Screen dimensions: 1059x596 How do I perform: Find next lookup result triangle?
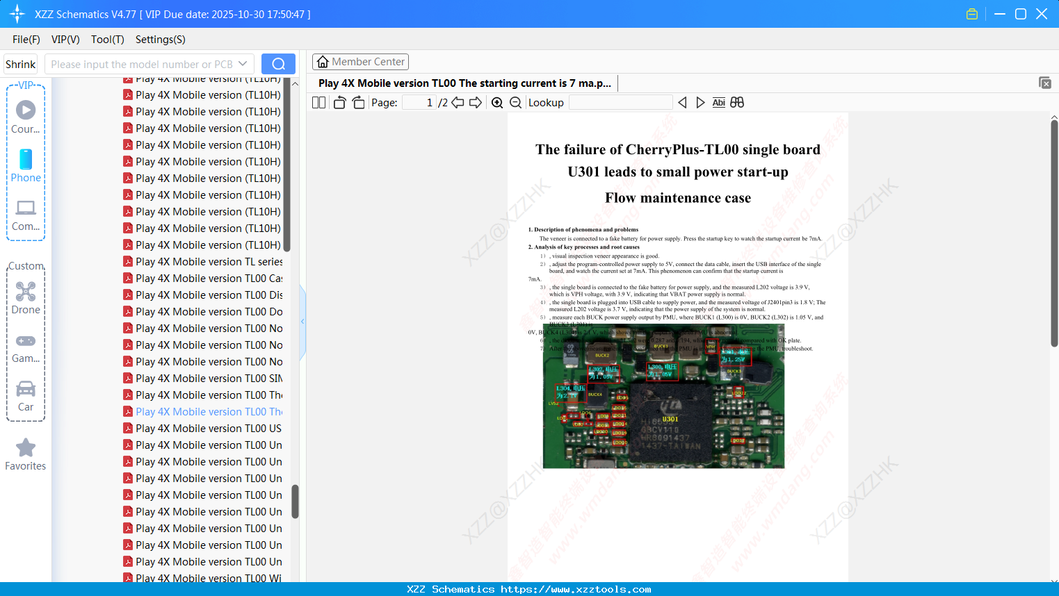(x=700, y=103)
